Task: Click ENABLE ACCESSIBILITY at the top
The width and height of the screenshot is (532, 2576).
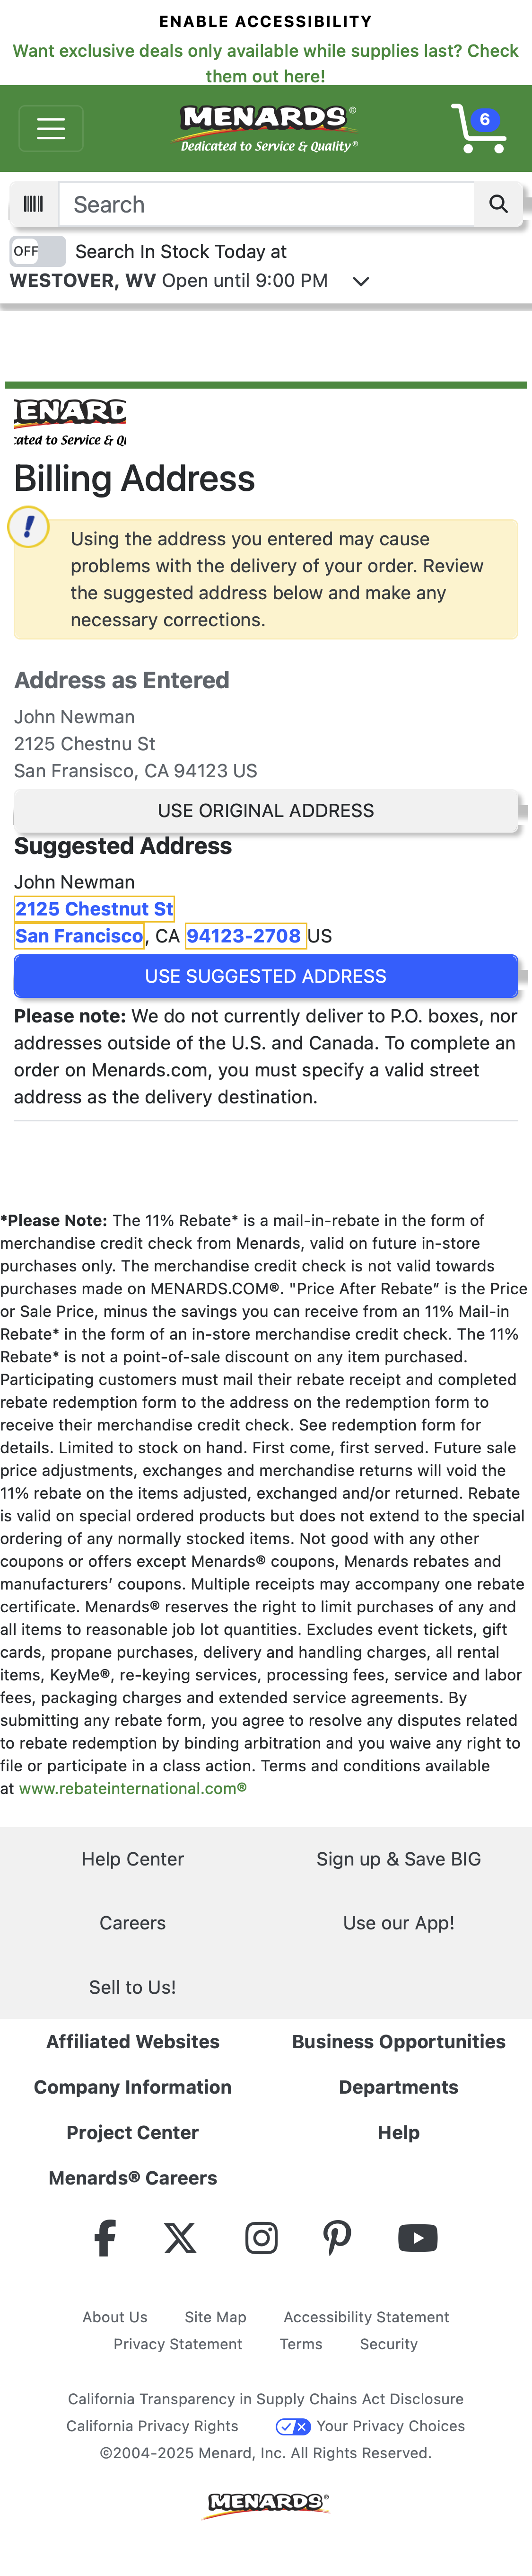Action: (265, 21)
